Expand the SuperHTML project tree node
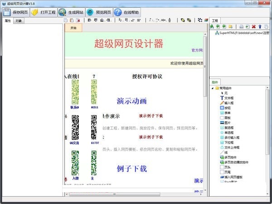Screen dimensions: 272x204 (213, 33)
